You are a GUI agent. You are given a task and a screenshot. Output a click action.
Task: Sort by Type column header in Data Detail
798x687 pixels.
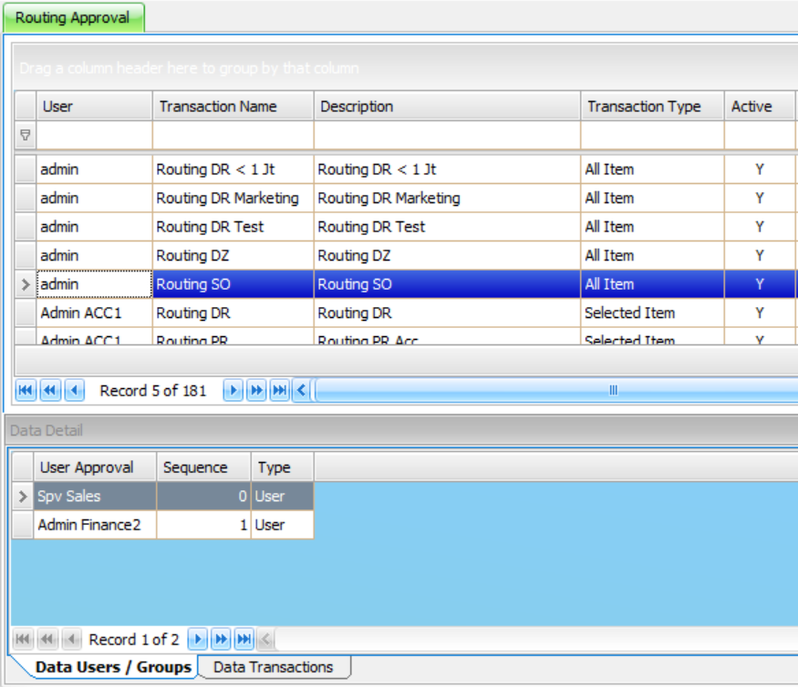(x=283, y=467)
